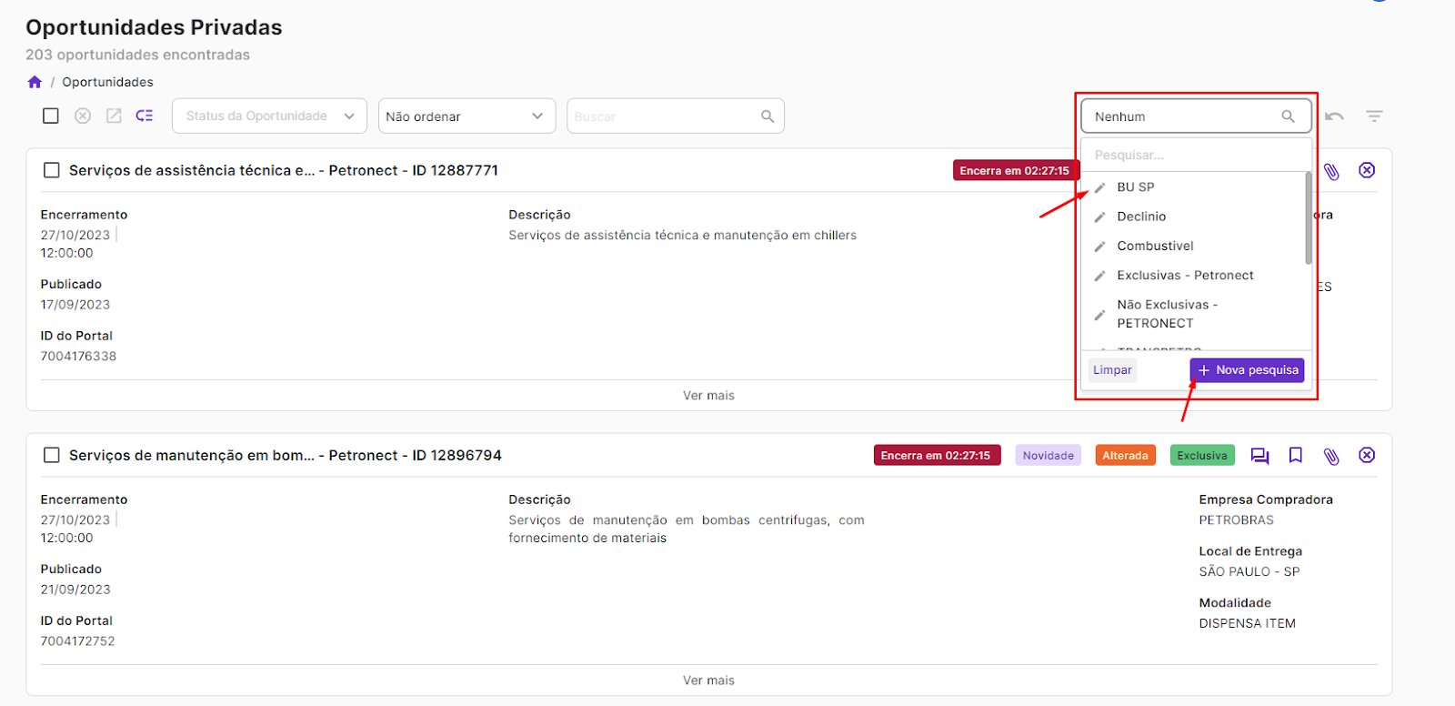Bookmark the opportunity ID 12896794

1296,456
